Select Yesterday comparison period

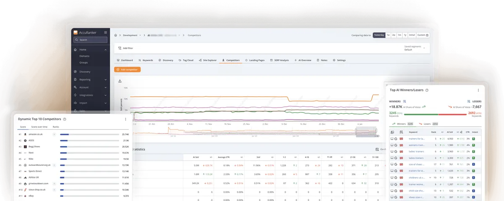click(x=379, y=35)
